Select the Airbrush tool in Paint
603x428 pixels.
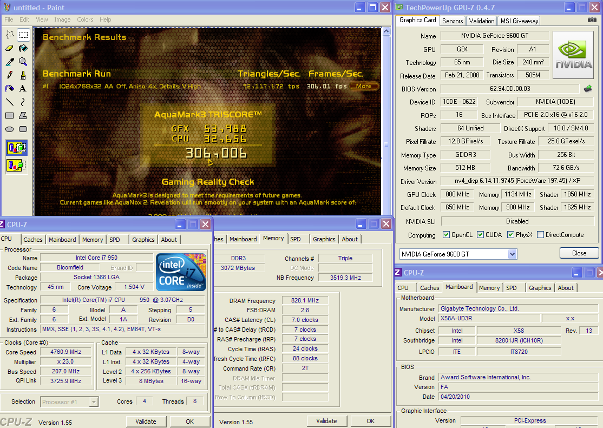(10, 88)
